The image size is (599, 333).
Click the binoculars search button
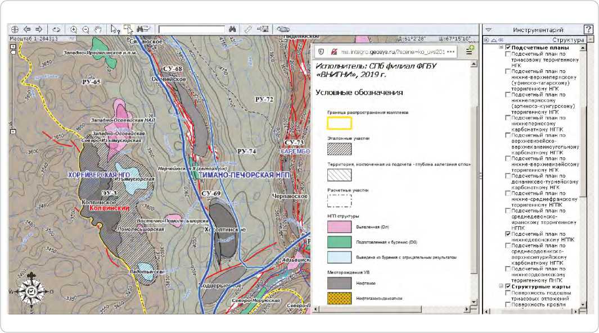coord(232,29)
